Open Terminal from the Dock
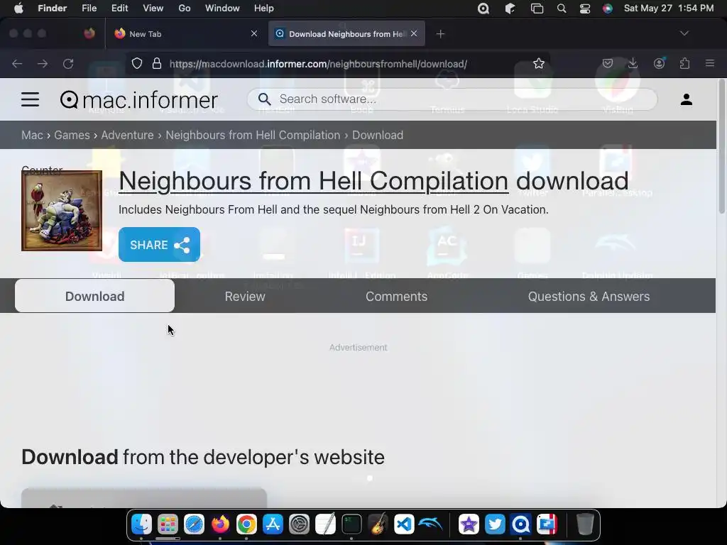The height and width of the screenshot is (545, 727). 351,524
